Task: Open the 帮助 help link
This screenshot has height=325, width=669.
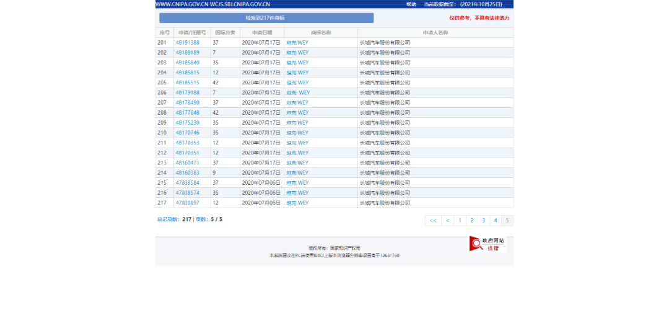Action: (x=411, y=4)
